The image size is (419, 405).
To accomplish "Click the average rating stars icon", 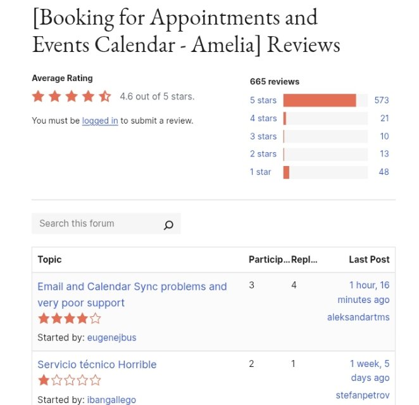I will pos(72,96).
